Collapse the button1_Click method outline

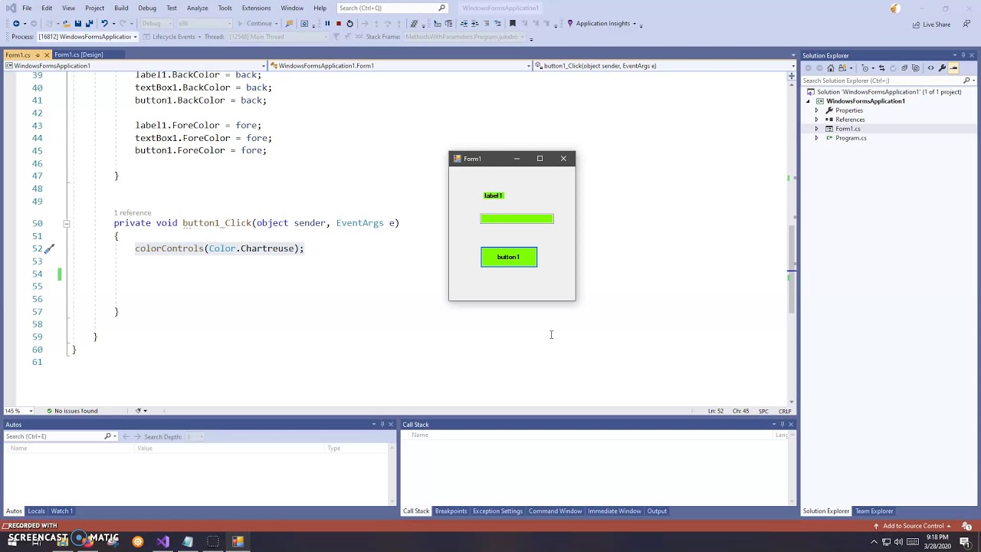(67, 223)
